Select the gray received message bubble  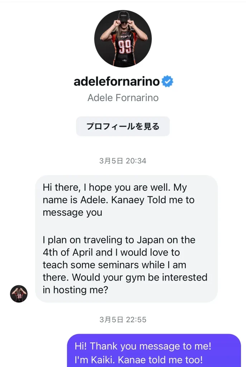tap(126, 239)
